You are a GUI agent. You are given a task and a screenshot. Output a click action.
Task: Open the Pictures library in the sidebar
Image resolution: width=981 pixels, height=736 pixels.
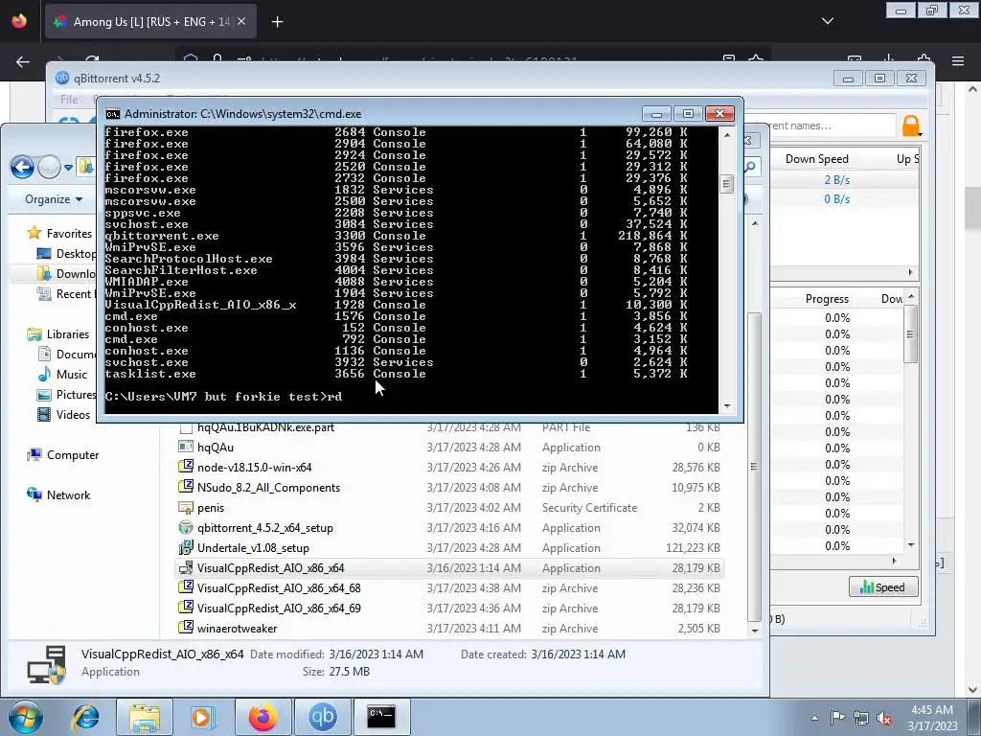66,394
